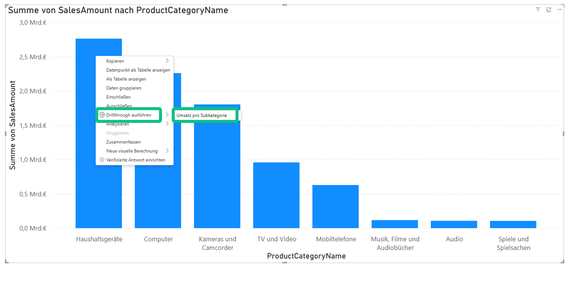The image size is (573, 284).
Task: Click the verified answer checkmark icon
Action: tap(102, 160)
